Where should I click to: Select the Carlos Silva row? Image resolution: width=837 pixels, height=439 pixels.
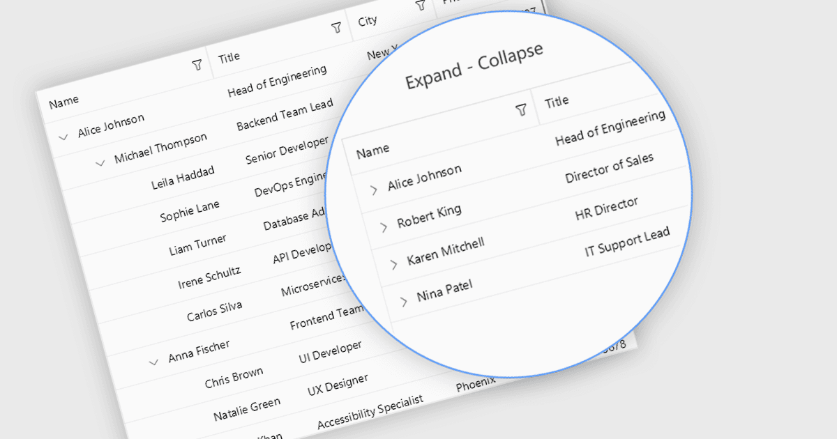[215, 311]
